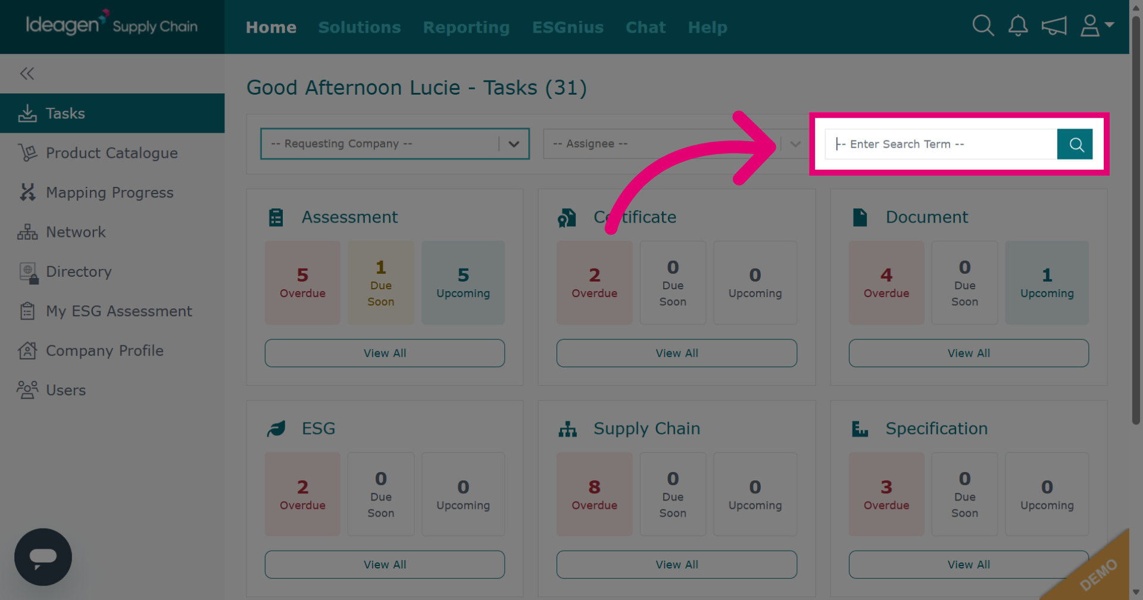
Task: Click the Supply Chain card hierarchy icon
Action: (x=567, y=429)
